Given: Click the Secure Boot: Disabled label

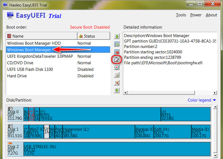Looking at the screenshot, I should click(90, 27).
